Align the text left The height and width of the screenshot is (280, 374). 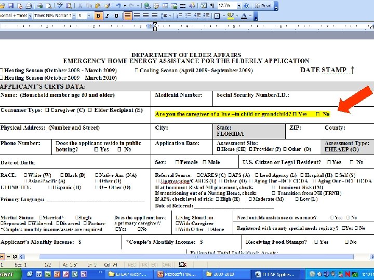tap(128, 16)
